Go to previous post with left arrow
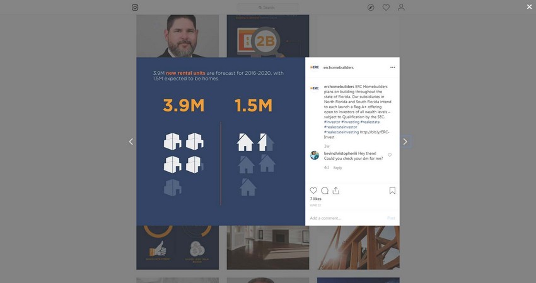This screenshot has height=283, width=536. point(131,141)
